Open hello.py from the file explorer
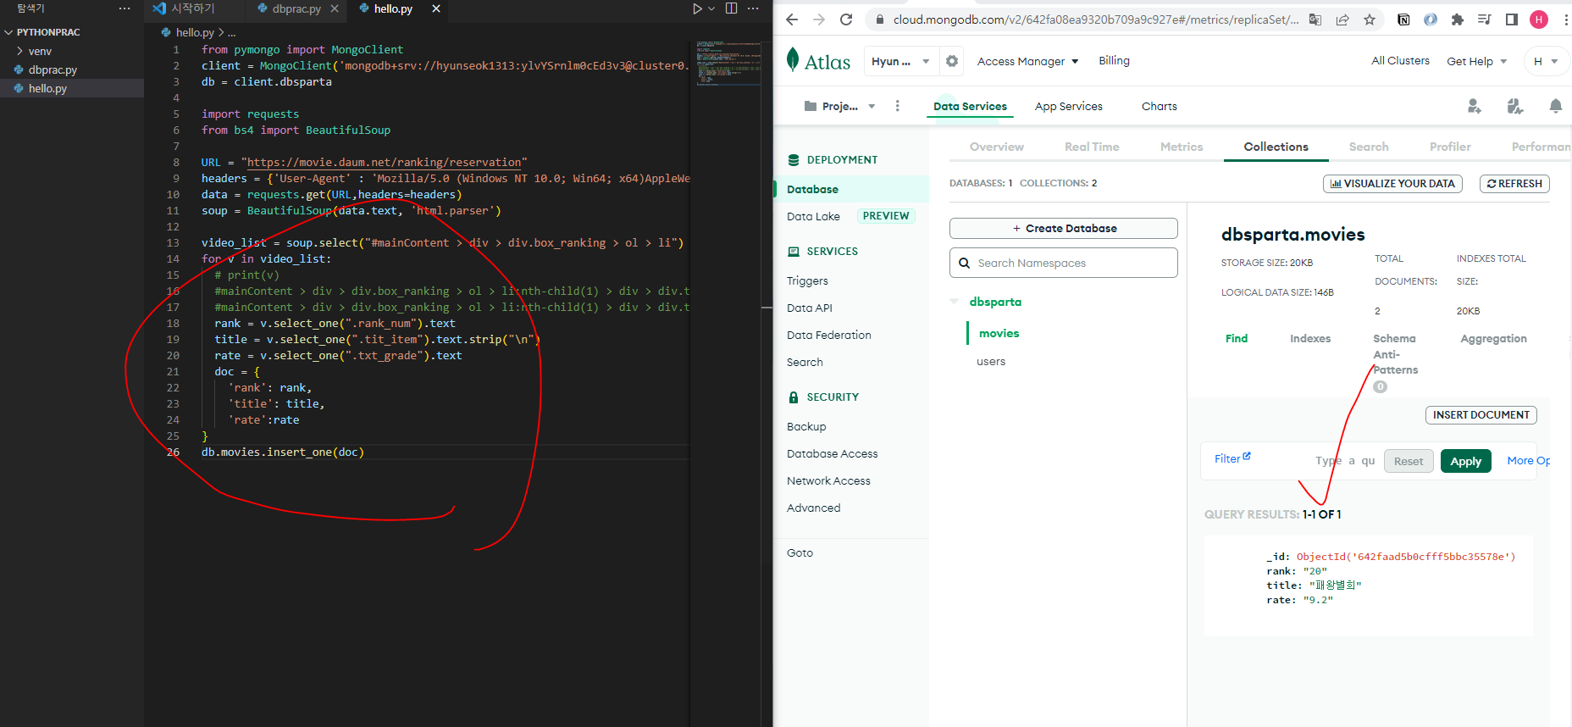Image resolution: width=1572 pixels, height=727 pixels. click(47, 88)
